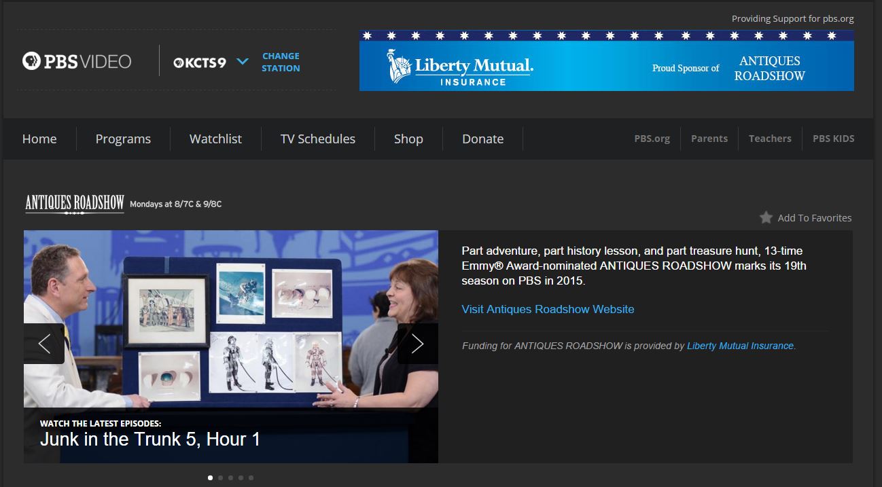Open the PBS KIDS link

pos(833,139)
